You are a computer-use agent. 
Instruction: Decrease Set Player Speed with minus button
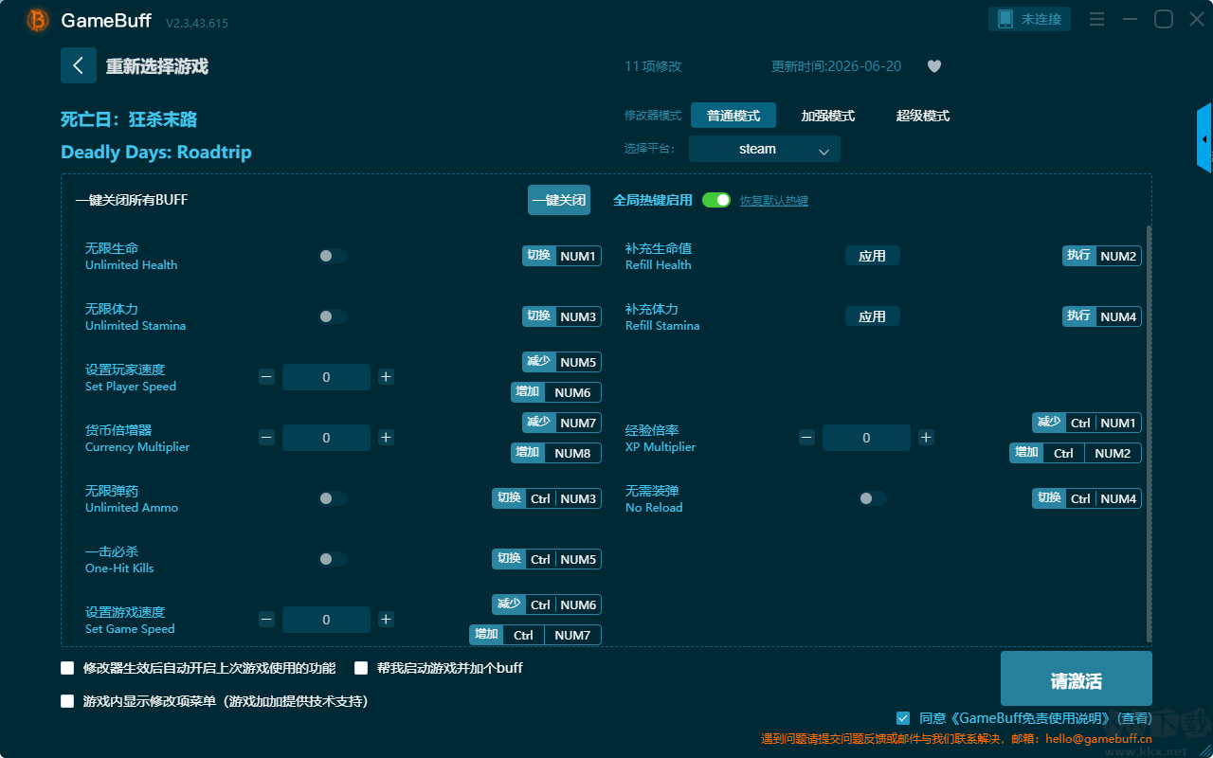tap(266, 377)
